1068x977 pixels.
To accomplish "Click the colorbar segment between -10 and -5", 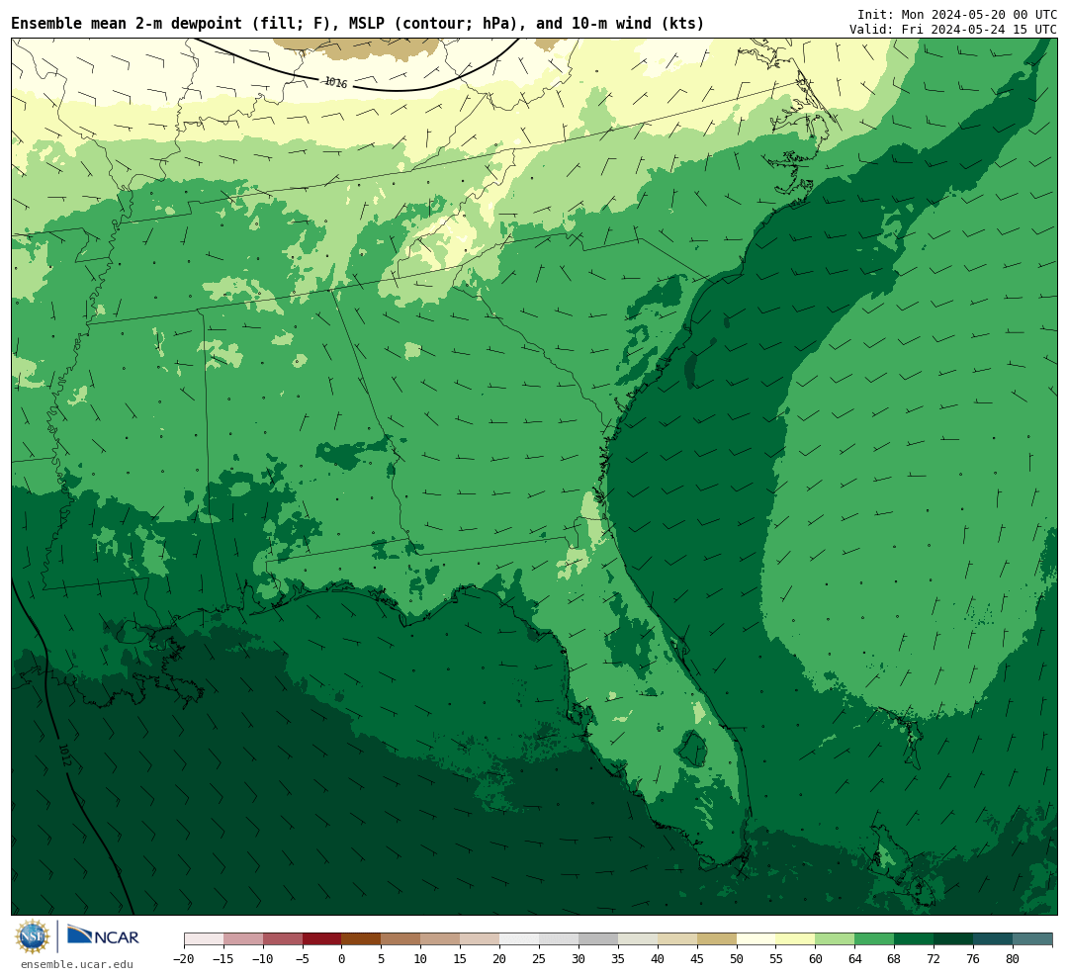I will pos(283,939).
